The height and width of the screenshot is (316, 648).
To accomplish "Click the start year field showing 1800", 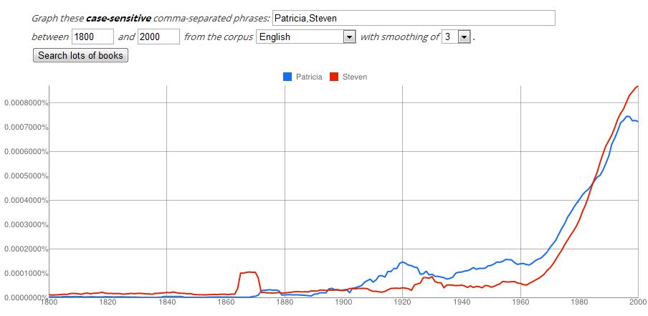I will [x=93, y=37].
